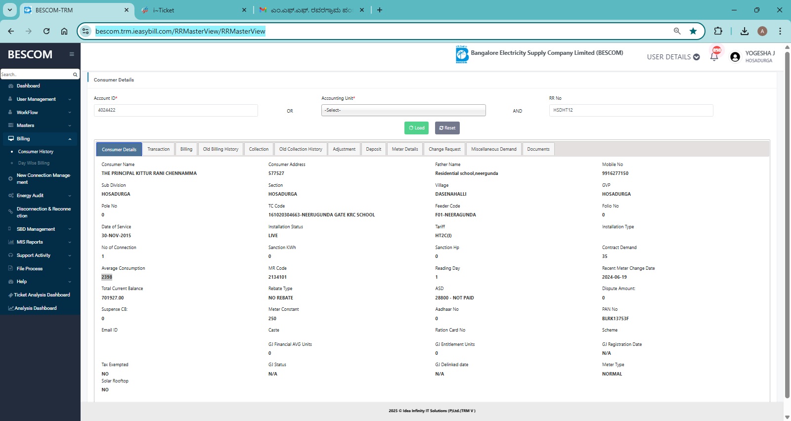Open the browser extensions puzzle icon
This screenshot has height=421, width=791.
point(718,31)
